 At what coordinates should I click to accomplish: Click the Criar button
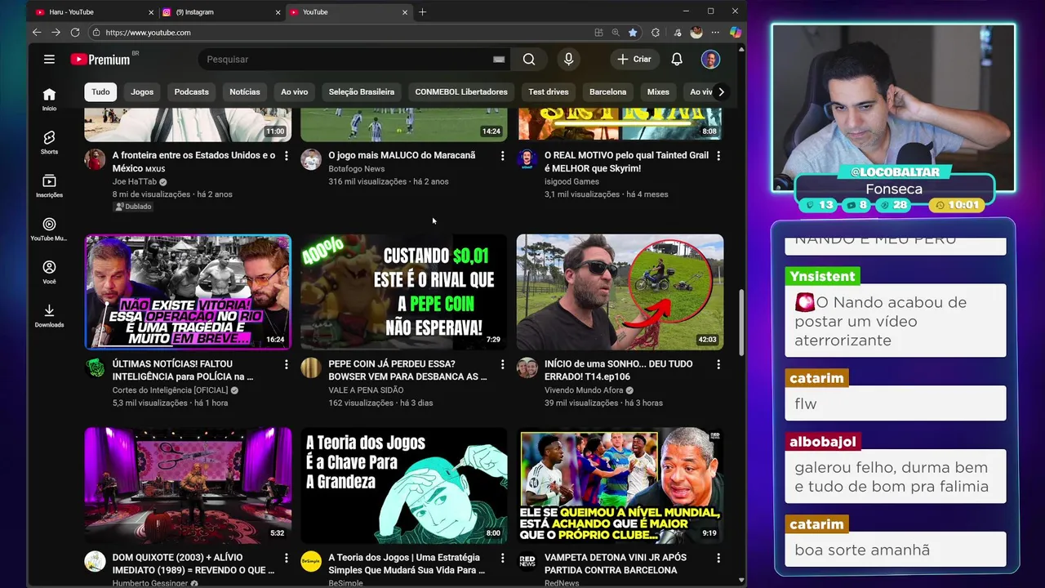(x=634, y=59)
